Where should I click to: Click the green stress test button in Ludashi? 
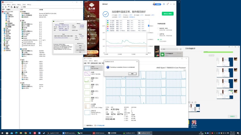(168, 14)
